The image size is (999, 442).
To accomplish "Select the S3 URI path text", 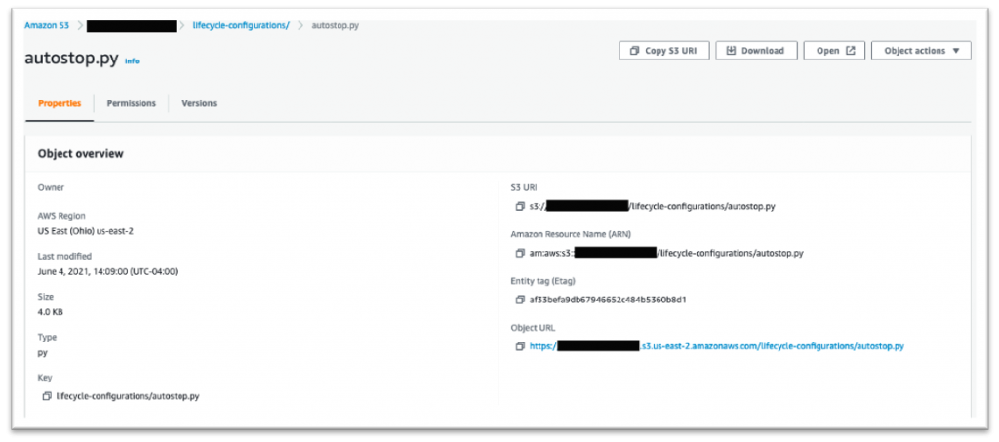I will pos(652,206).
